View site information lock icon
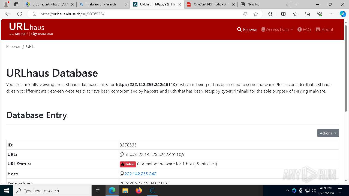 point(34,14)
